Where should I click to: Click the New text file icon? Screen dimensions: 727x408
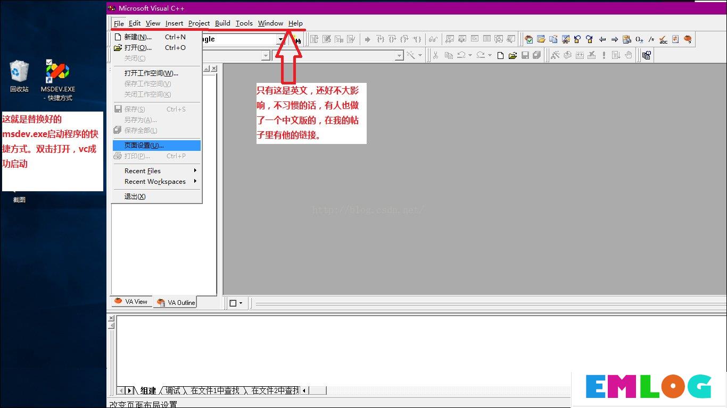[x=500, y=55]
